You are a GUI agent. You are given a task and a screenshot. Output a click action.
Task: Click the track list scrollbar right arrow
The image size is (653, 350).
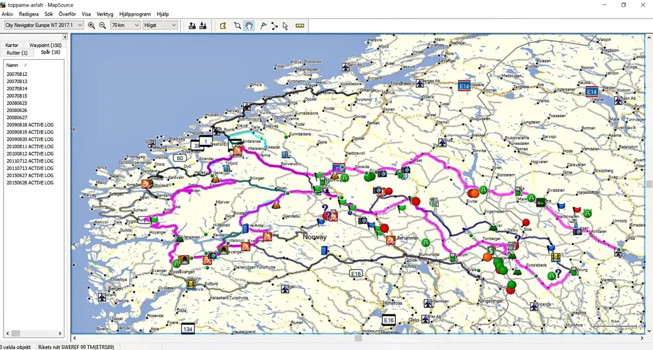click(60, 334)
